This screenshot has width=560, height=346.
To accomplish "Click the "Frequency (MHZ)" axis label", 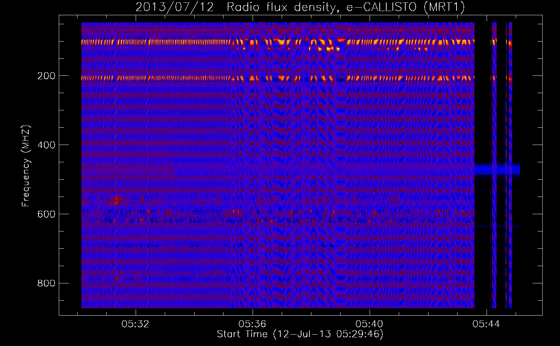I will pos(26,166).
